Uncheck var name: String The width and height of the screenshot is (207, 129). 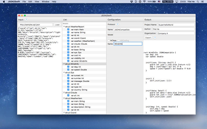pyautogui.click(x=68, y=32)
